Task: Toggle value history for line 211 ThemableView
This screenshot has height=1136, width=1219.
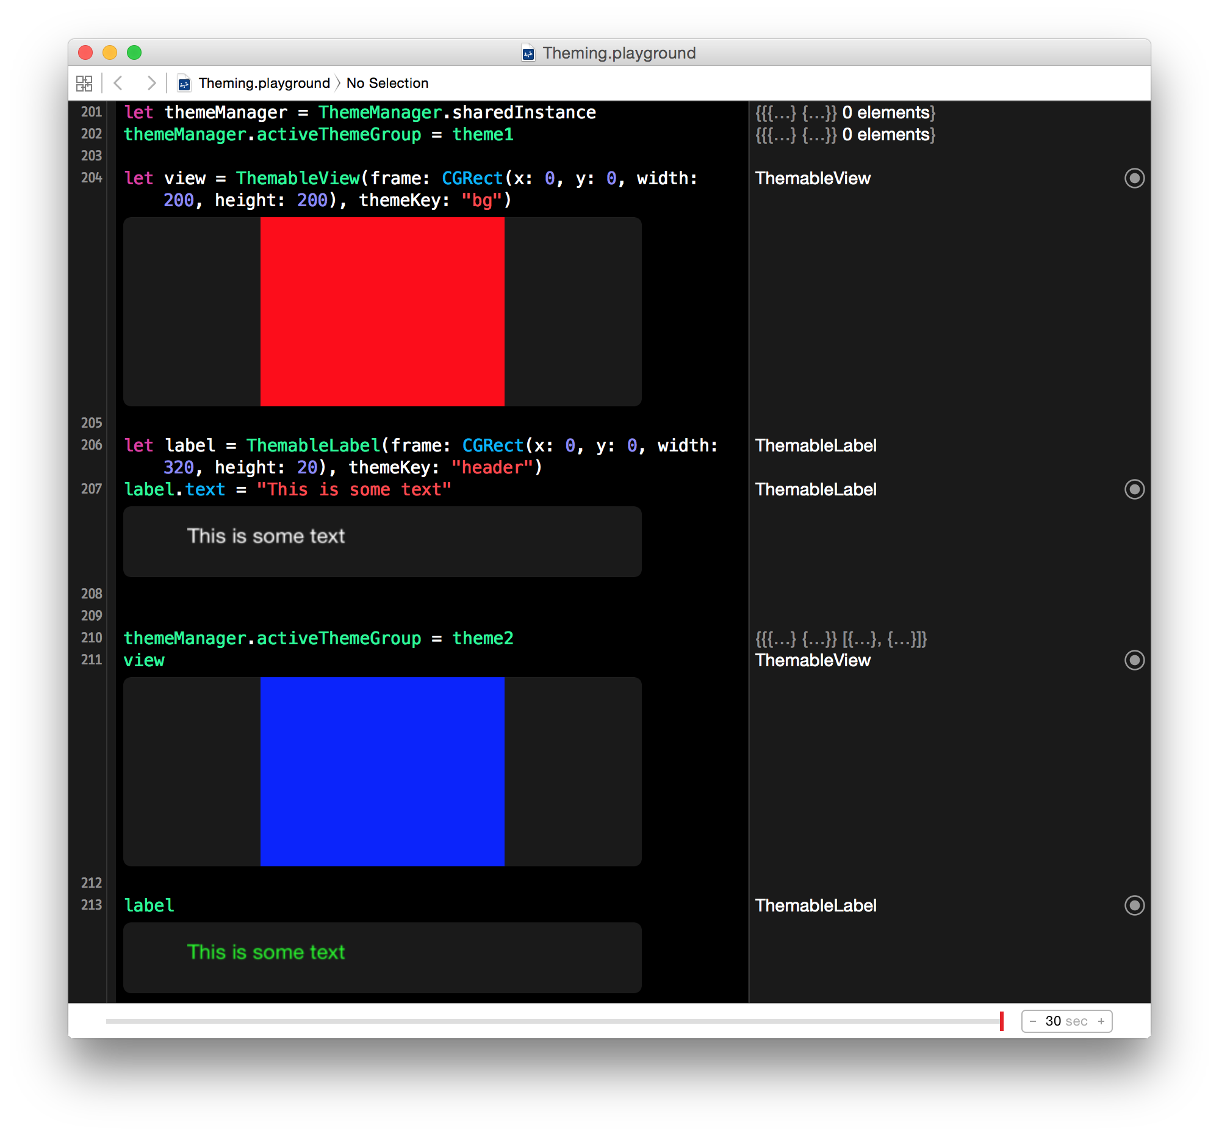Action: (1134, 660)
